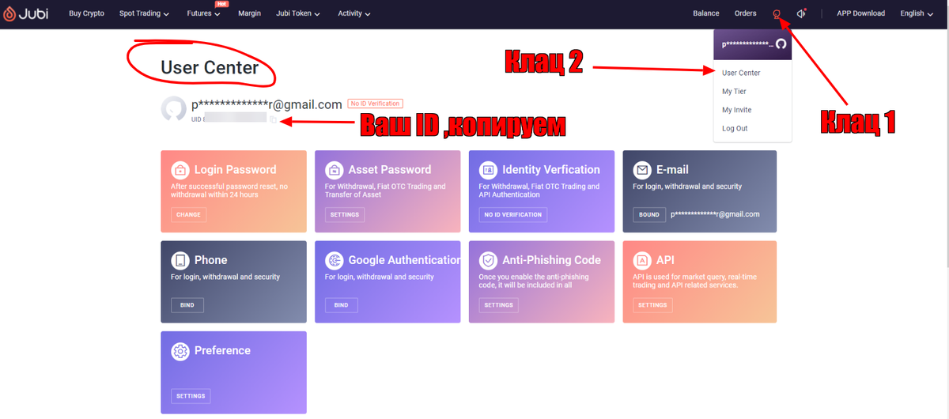Screen dimensions: 949x419
Task: Click the No ID Verification badge
Action: tap(375, 104)
